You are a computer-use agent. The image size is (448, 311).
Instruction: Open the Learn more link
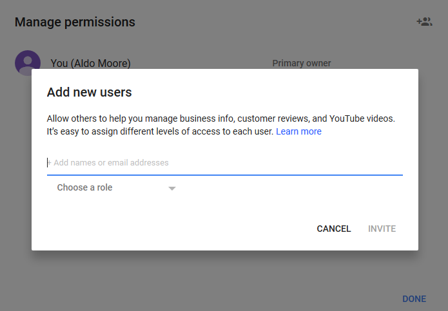tap(298, 131)
